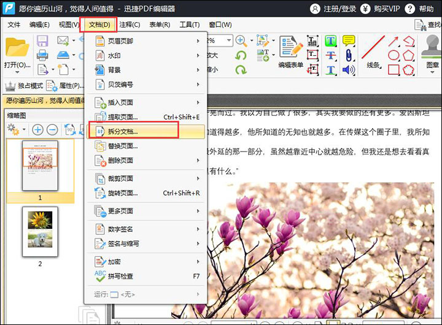Click the thumbnail zoom-out minus button

(52, 129)
